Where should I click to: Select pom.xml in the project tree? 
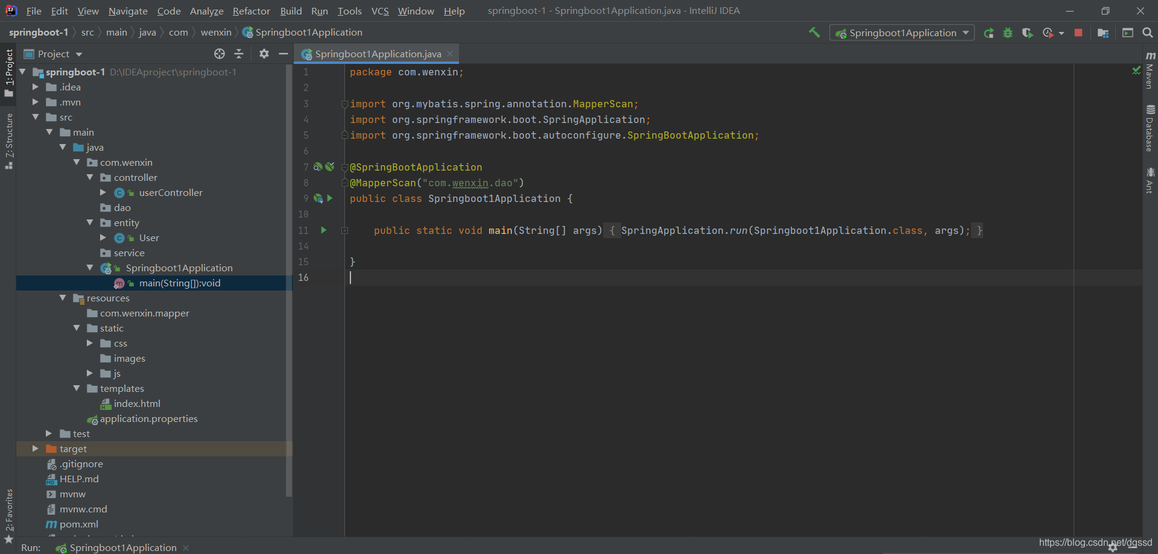click(x=78, y=524)
